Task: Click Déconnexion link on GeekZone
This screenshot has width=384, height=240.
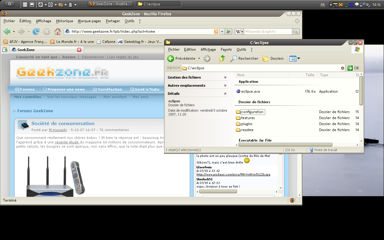Action: [93, 57]
